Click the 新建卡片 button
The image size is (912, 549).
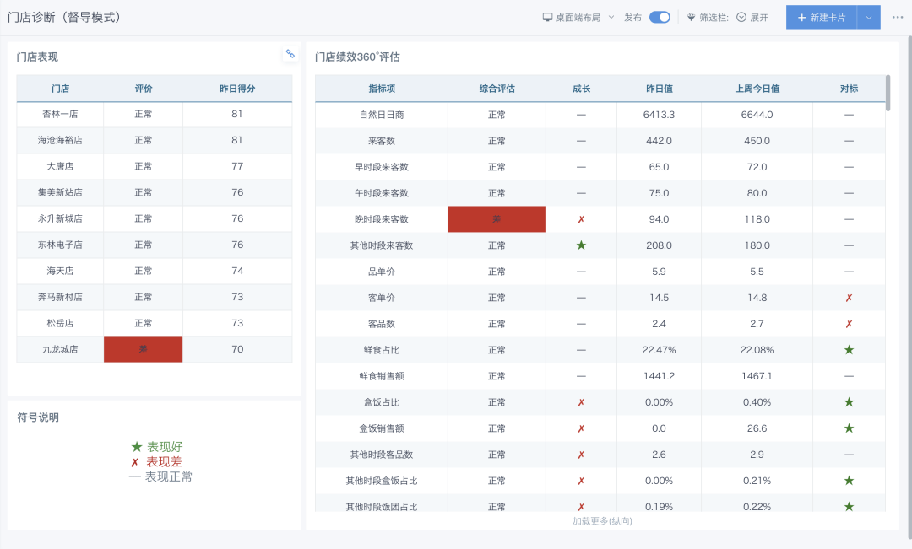[x=829, y=16]
